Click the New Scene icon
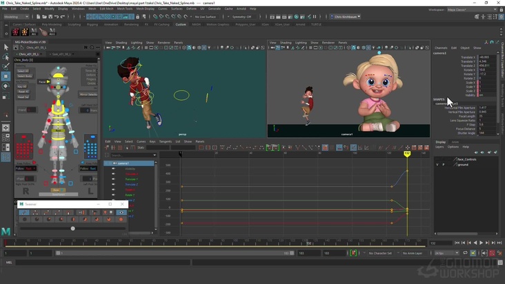The height and width of the screenshot is (284, 505). coord(38,17)
